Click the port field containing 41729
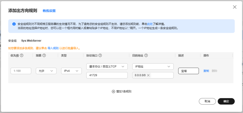 (107, 75)
